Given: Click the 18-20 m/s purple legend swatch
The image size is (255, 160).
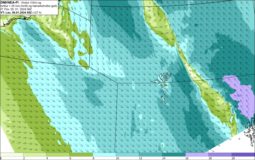Looking at the screenshot, I should tap(220, 154).
